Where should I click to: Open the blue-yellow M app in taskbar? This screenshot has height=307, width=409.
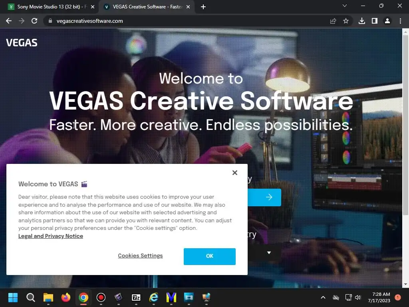(x=171, y=297)
